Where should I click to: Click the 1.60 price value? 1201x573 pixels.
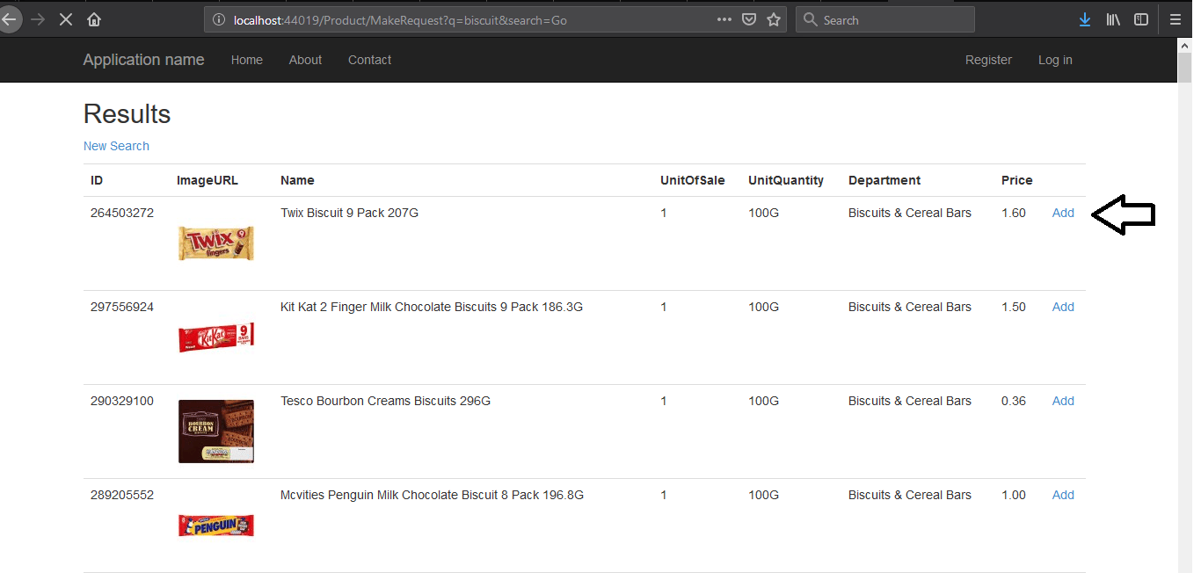pyautogui.click(x=1014, y=213)
